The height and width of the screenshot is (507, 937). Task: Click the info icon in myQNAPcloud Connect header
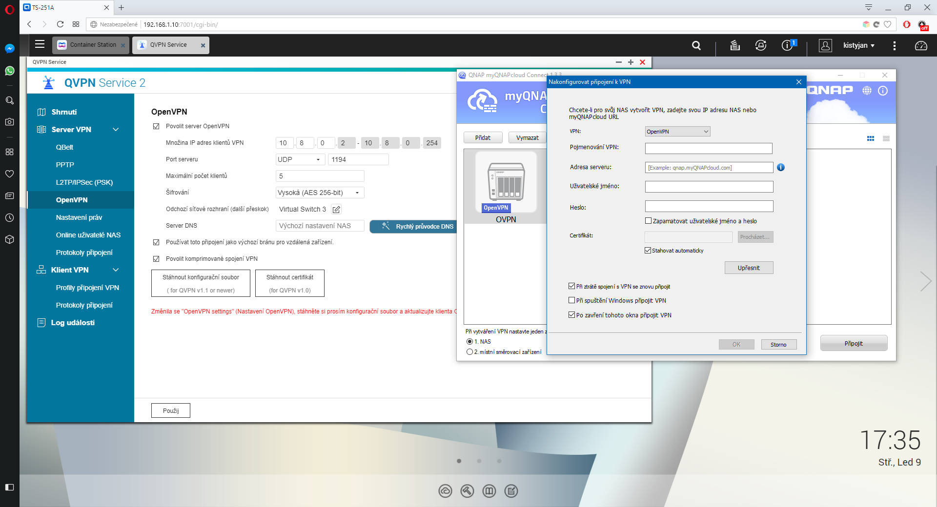point(883,91)
